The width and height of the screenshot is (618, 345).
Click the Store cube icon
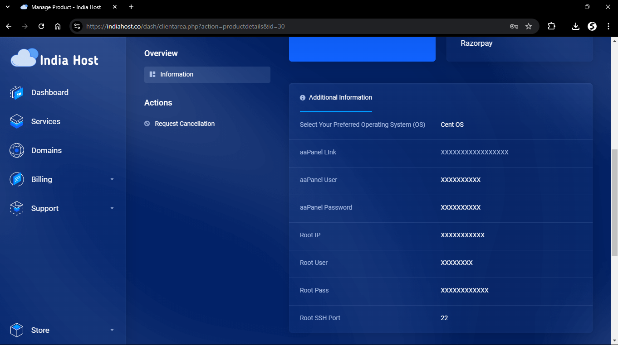coord(16,330)
